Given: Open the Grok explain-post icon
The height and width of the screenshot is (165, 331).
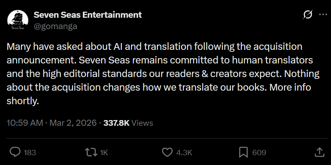Looking at the screenshot, I should coord(308,15).
